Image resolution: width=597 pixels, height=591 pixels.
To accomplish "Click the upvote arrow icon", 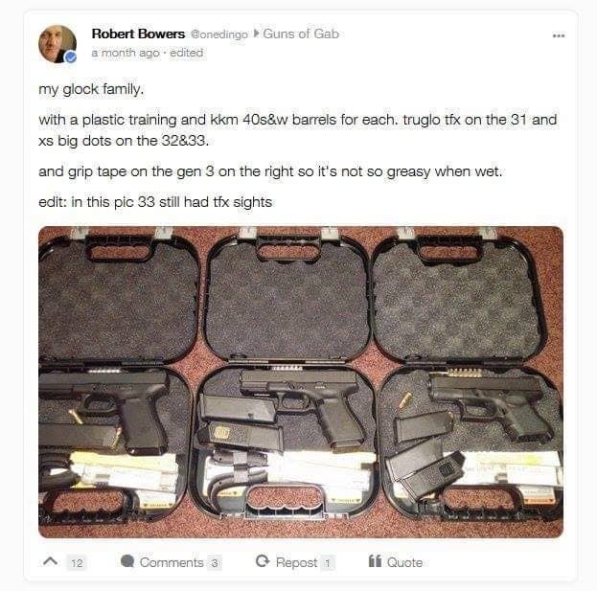I will 50,561.
